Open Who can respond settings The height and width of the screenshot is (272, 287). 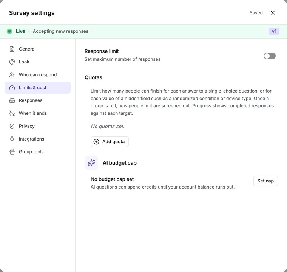pyautogui.click(x=37, y=75)
